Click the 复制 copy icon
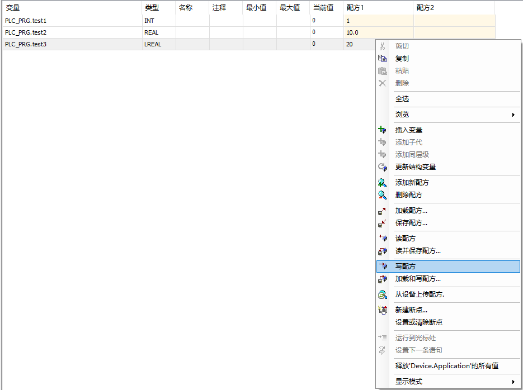Image resolution: width=523 pixels, height=390 pixels. [x=383, y=59]
